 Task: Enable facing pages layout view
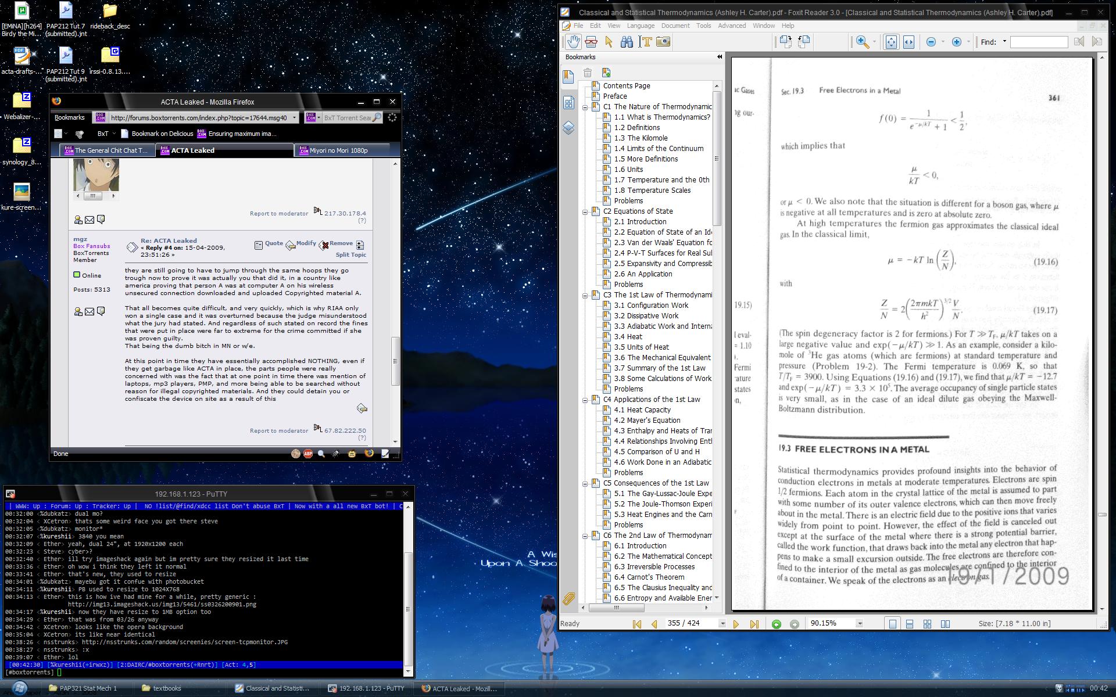945,624
